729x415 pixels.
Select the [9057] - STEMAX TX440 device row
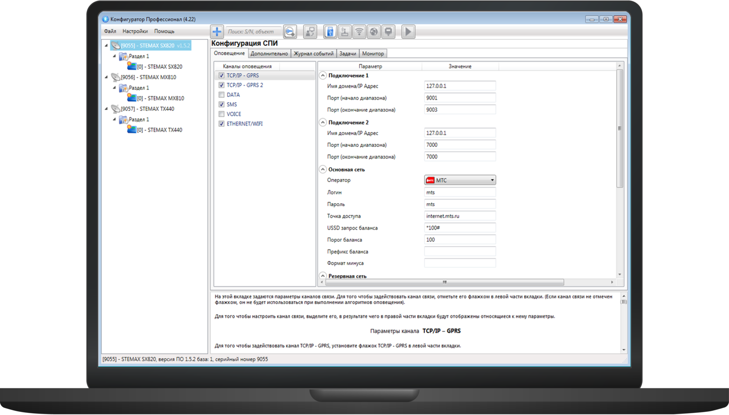tap(148, 109)
